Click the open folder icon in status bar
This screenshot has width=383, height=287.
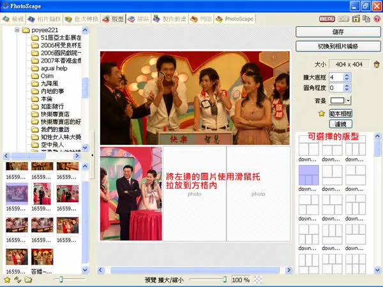[x=28, y=280]
